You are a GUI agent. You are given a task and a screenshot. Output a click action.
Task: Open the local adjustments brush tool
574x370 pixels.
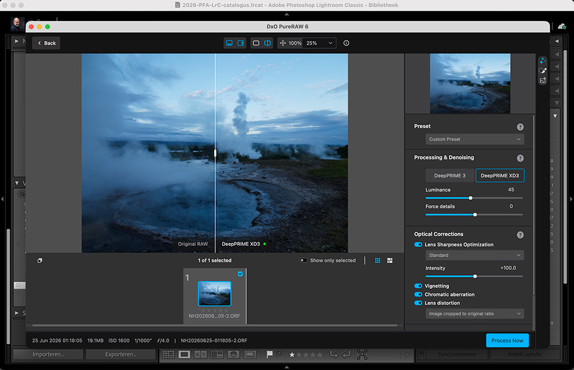point(542,70)
